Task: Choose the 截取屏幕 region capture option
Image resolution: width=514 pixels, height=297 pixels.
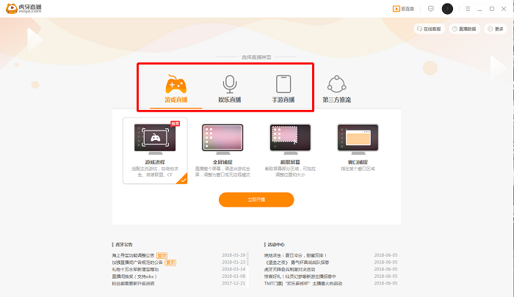Action: click(x=290, y=150)
